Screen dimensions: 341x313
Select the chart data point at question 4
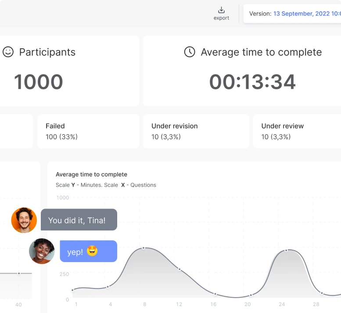pyautogui.click(x=108, y=287)
